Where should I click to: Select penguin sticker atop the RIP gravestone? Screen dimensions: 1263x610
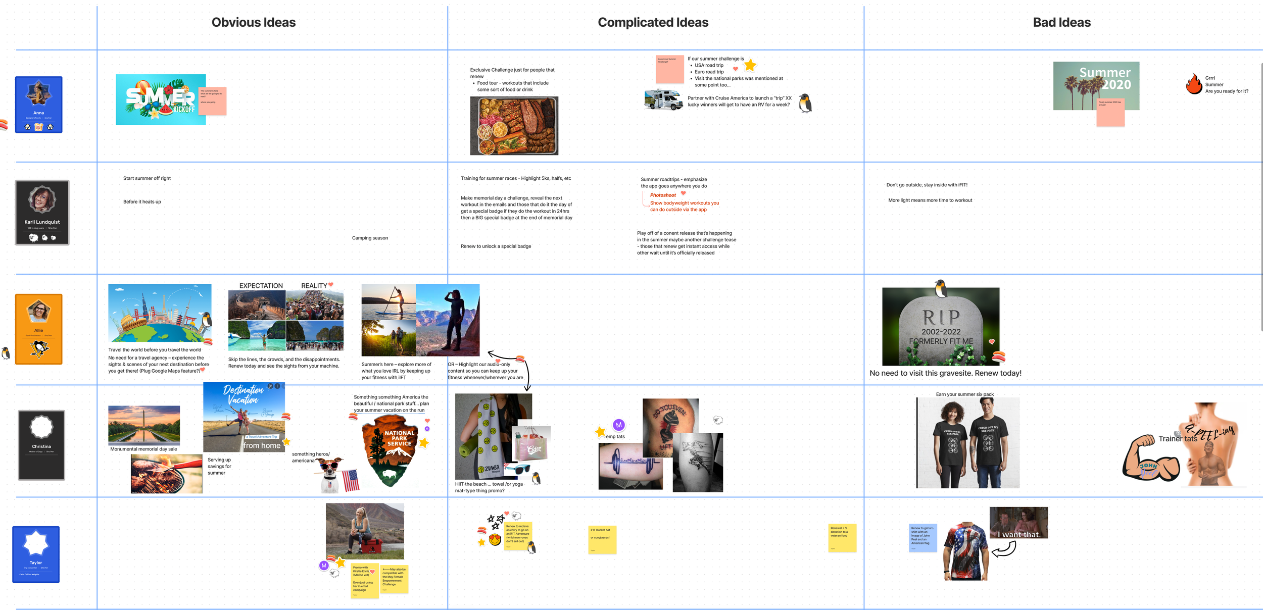[x=940, y=288]
